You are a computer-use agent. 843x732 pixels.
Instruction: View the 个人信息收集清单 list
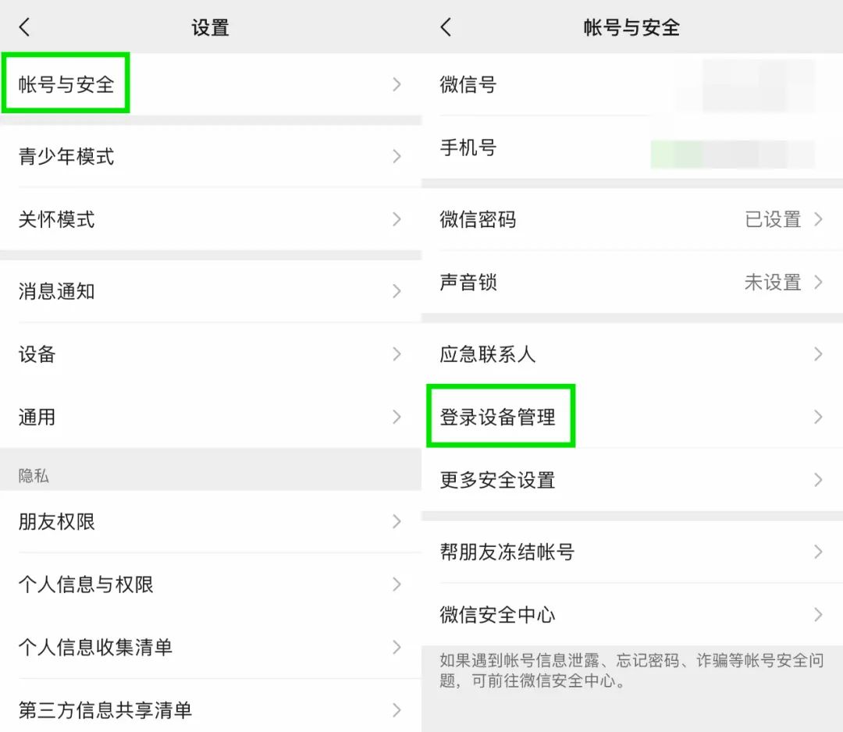[211, 647]
